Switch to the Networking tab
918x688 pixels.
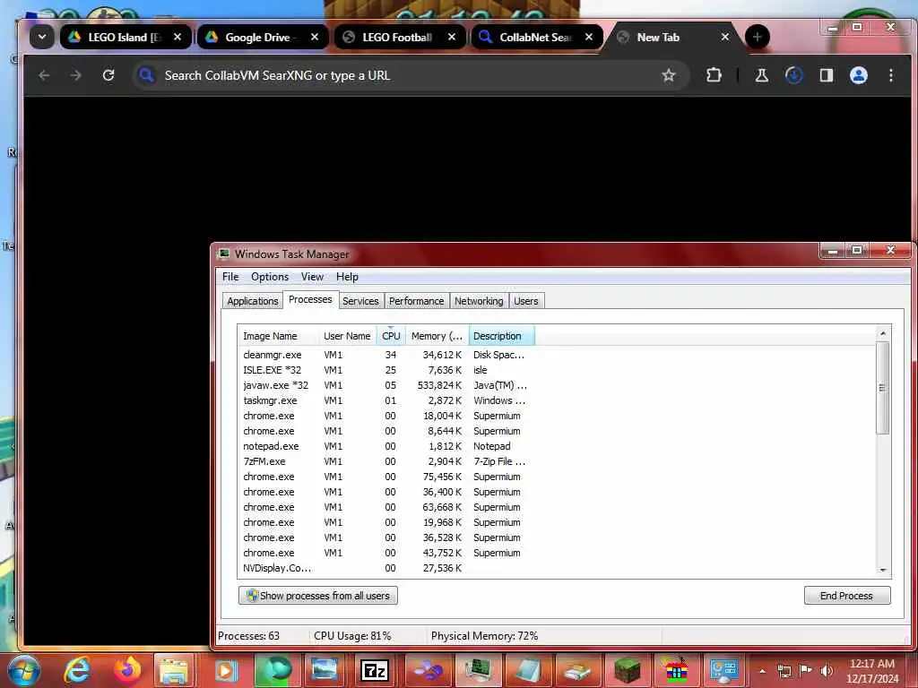[x=479, y=301]
